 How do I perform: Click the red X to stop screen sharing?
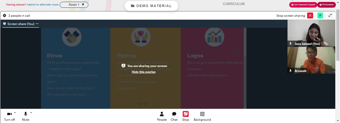click(310, 16)
